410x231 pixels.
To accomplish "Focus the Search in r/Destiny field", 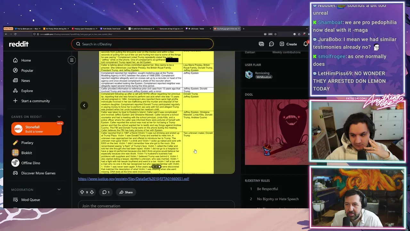I will coord(142,44).
